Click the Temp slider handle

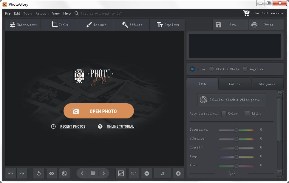click(236, 157)
